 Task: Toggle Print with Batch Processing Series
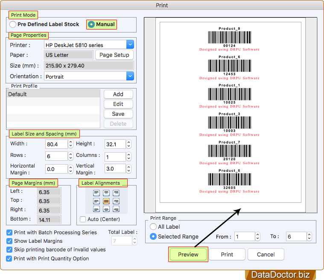point(9,233)
